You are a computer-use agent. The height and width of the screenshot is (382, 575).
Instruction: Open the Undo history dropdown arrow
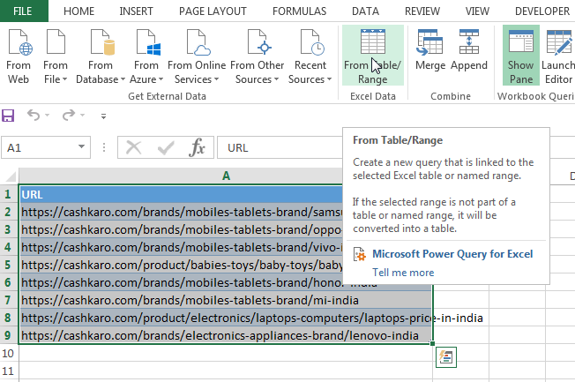(x=48, y=116)
